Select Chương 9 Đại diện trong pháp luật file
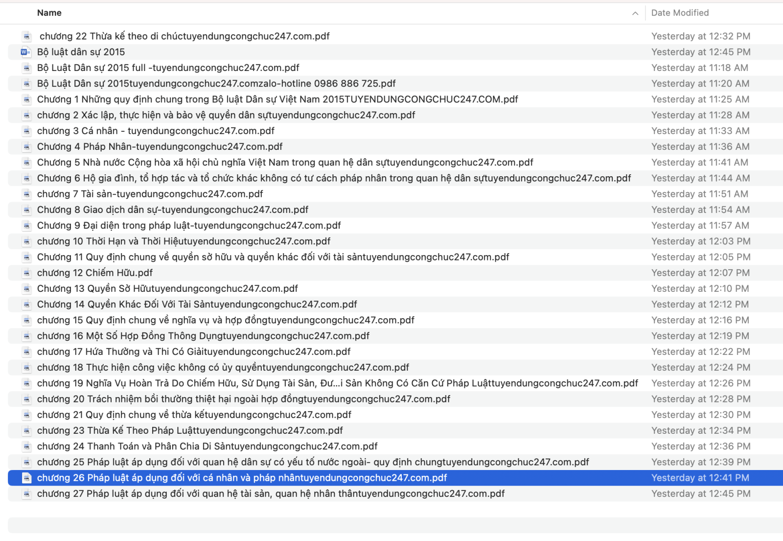Image resolution: width=783 pixels, height=541 pixels. click(x=189, y=225)
